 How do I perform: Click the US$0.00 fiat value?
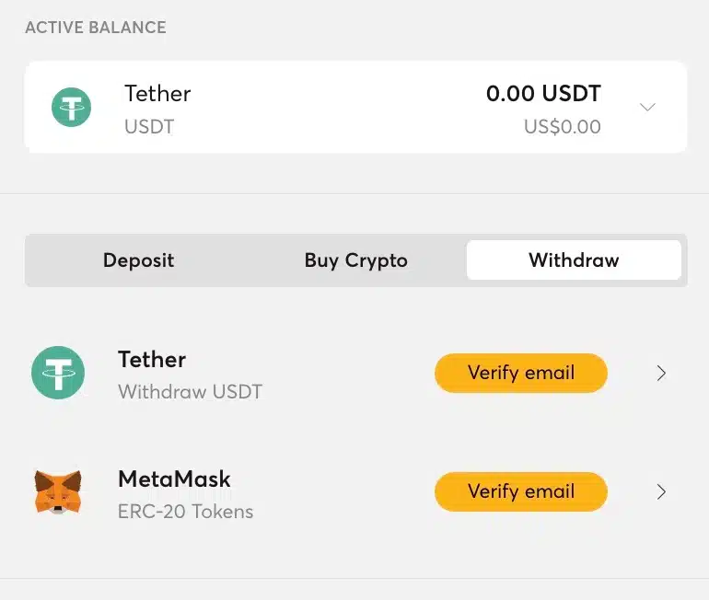[x=563, y=126]
